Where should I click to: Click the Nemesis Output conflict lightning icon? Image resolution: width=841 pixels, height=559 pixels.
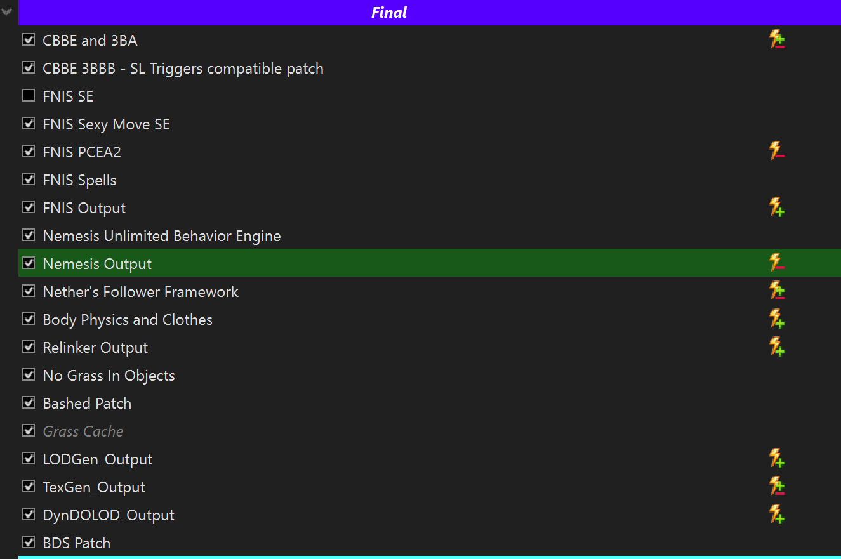tap(777, 263)
